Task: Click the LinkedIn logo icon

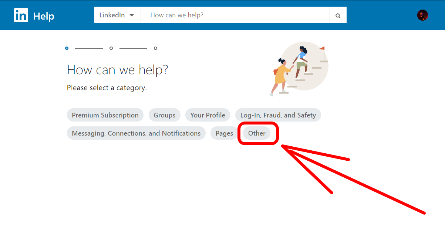Action: pos(21,15)
